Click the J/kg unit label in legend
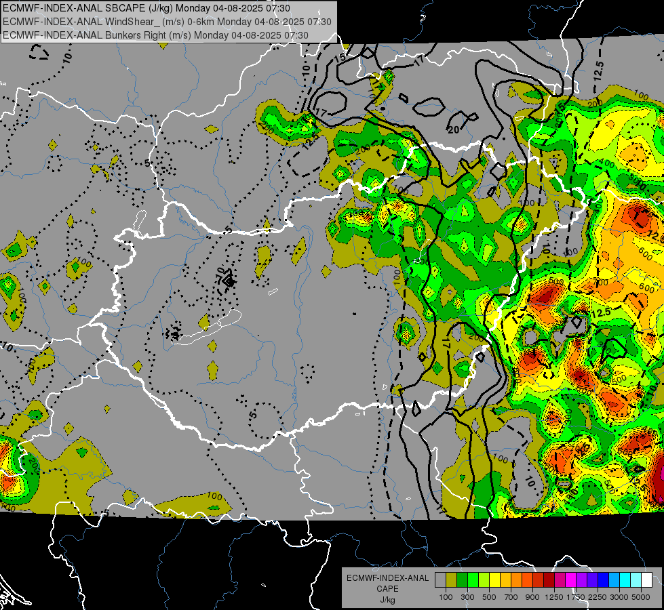Viewport: 664px width, 610px height. [x=387, y=600]
